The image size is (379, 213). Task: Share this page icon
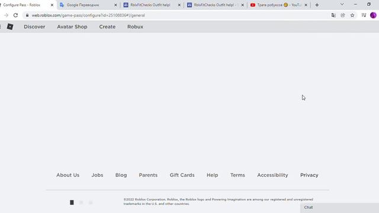[x=343, y=15]
